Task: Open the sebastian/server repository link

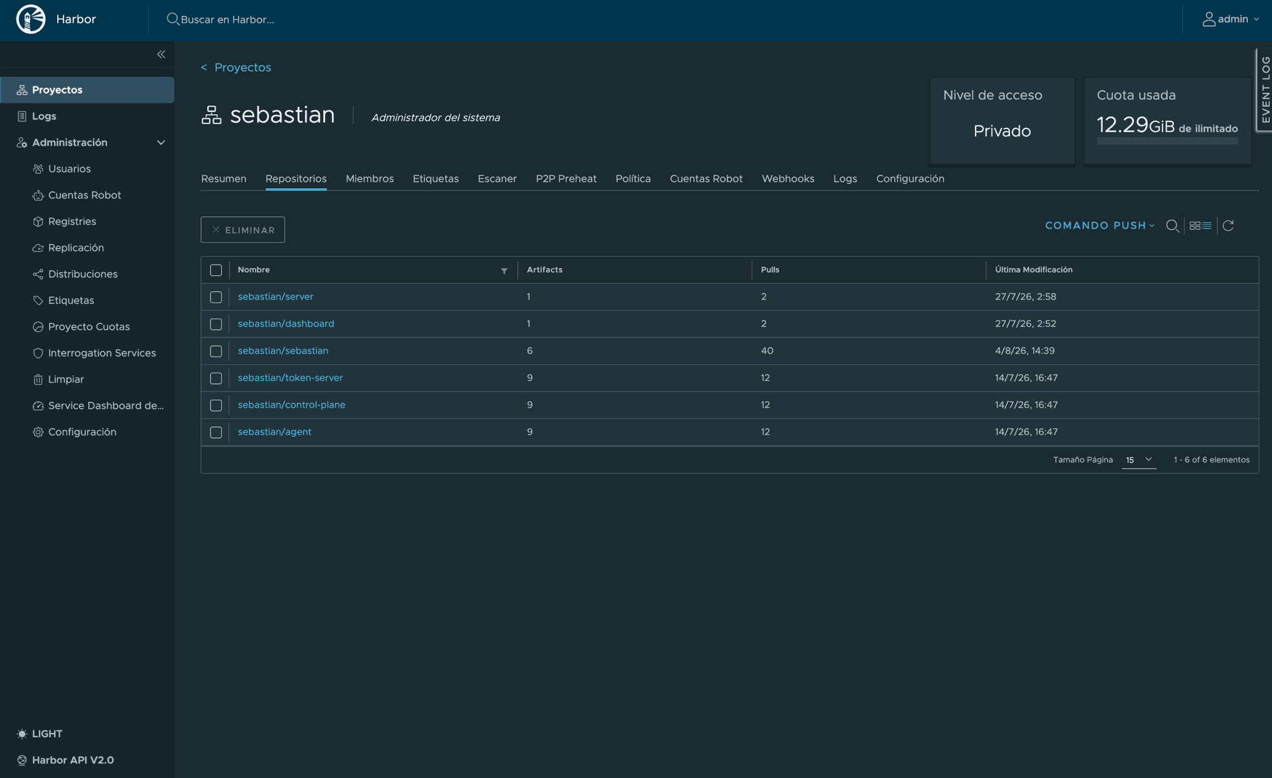Action: 275,297
